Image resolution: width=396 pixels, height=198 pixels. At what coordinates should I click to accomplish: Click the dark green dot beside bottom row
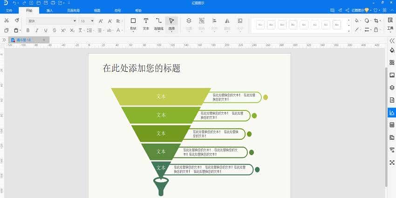257,170
